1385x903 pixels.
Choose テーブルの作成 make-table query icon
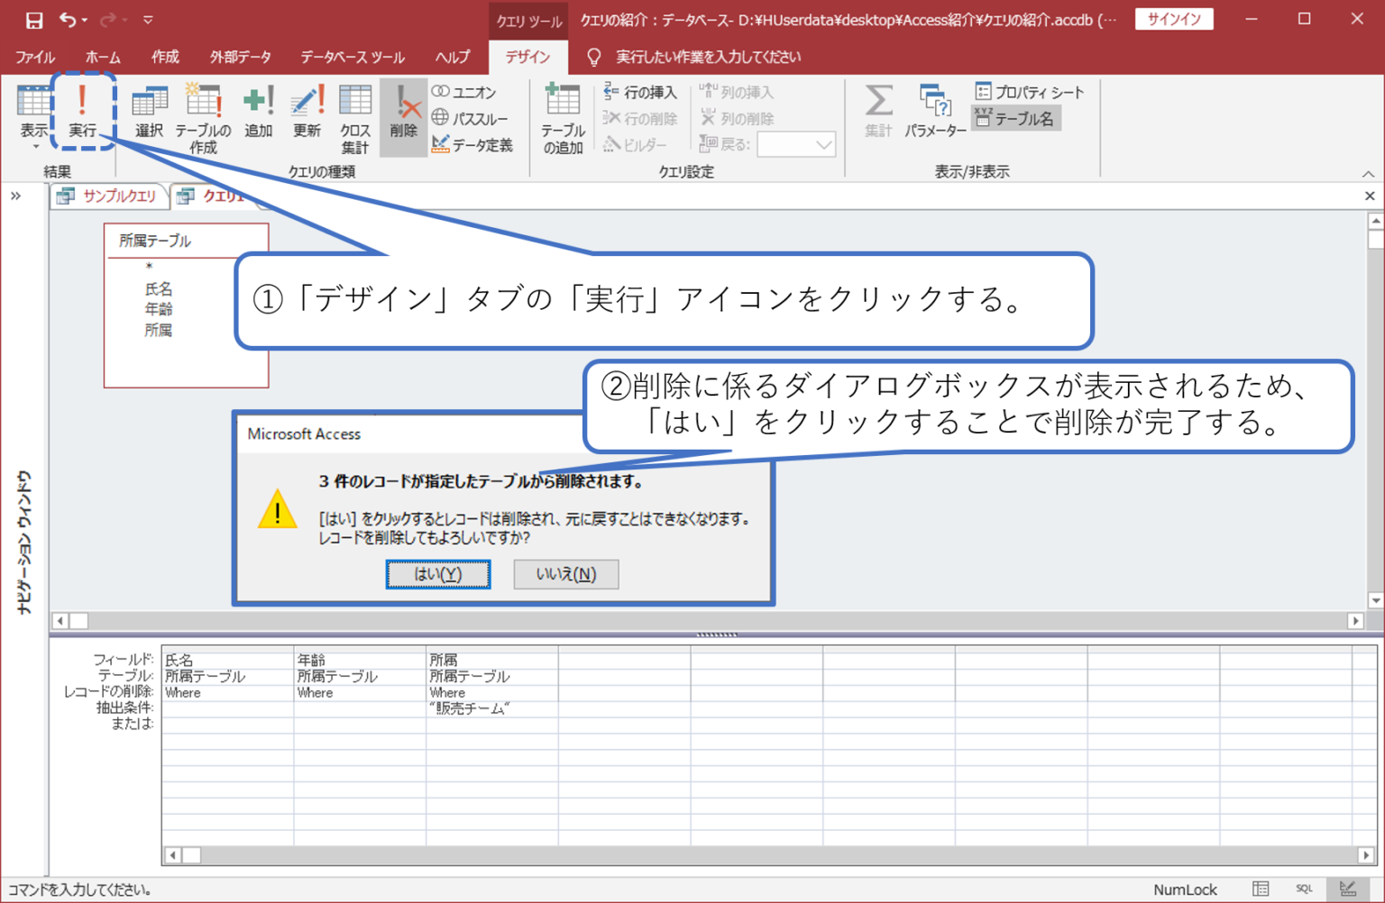click(x=203, y=118)
